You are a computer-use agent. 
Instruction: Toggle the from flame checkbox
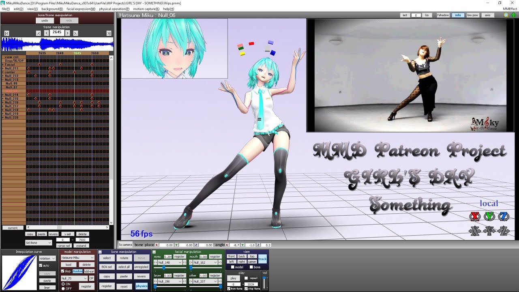click(229, 289)
